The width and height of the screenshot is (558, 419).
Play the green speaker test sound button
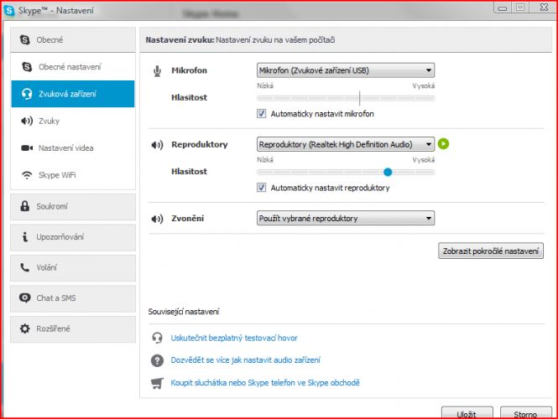(x=443, y=144)
